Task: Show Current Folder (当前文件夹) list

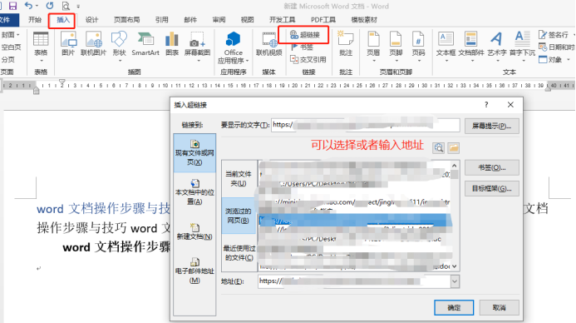Action: coord(239,178)
